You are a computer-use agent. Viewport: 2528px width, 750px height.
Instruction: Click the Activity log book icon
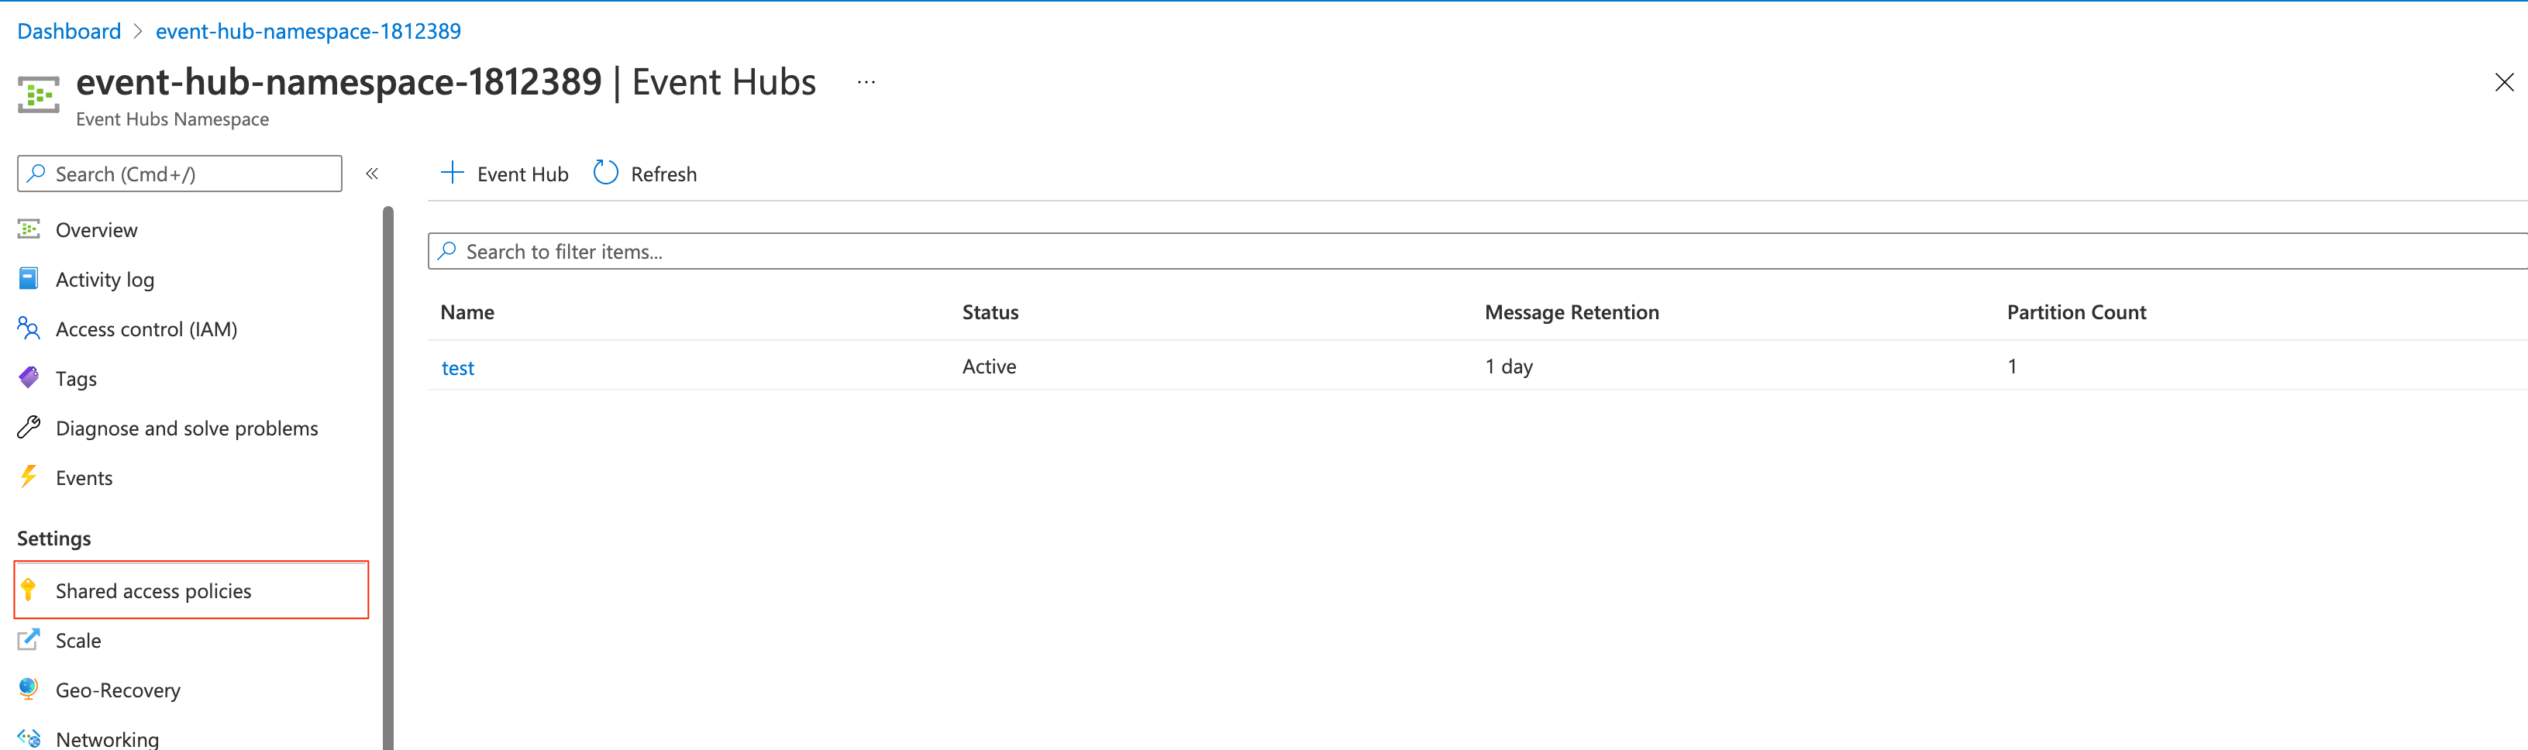pos(29,279)
